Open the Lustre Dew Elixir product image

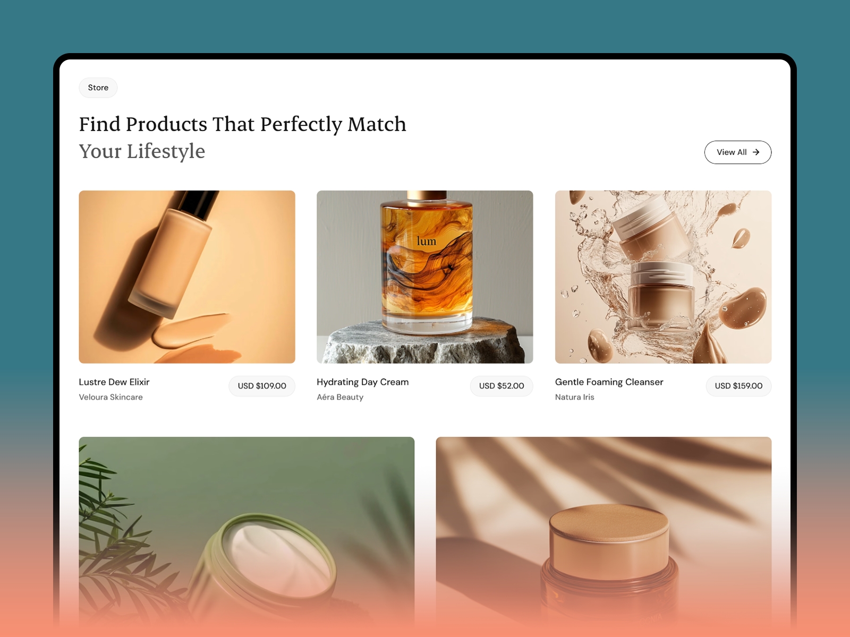pyautogui.click(x=187, y=277)
